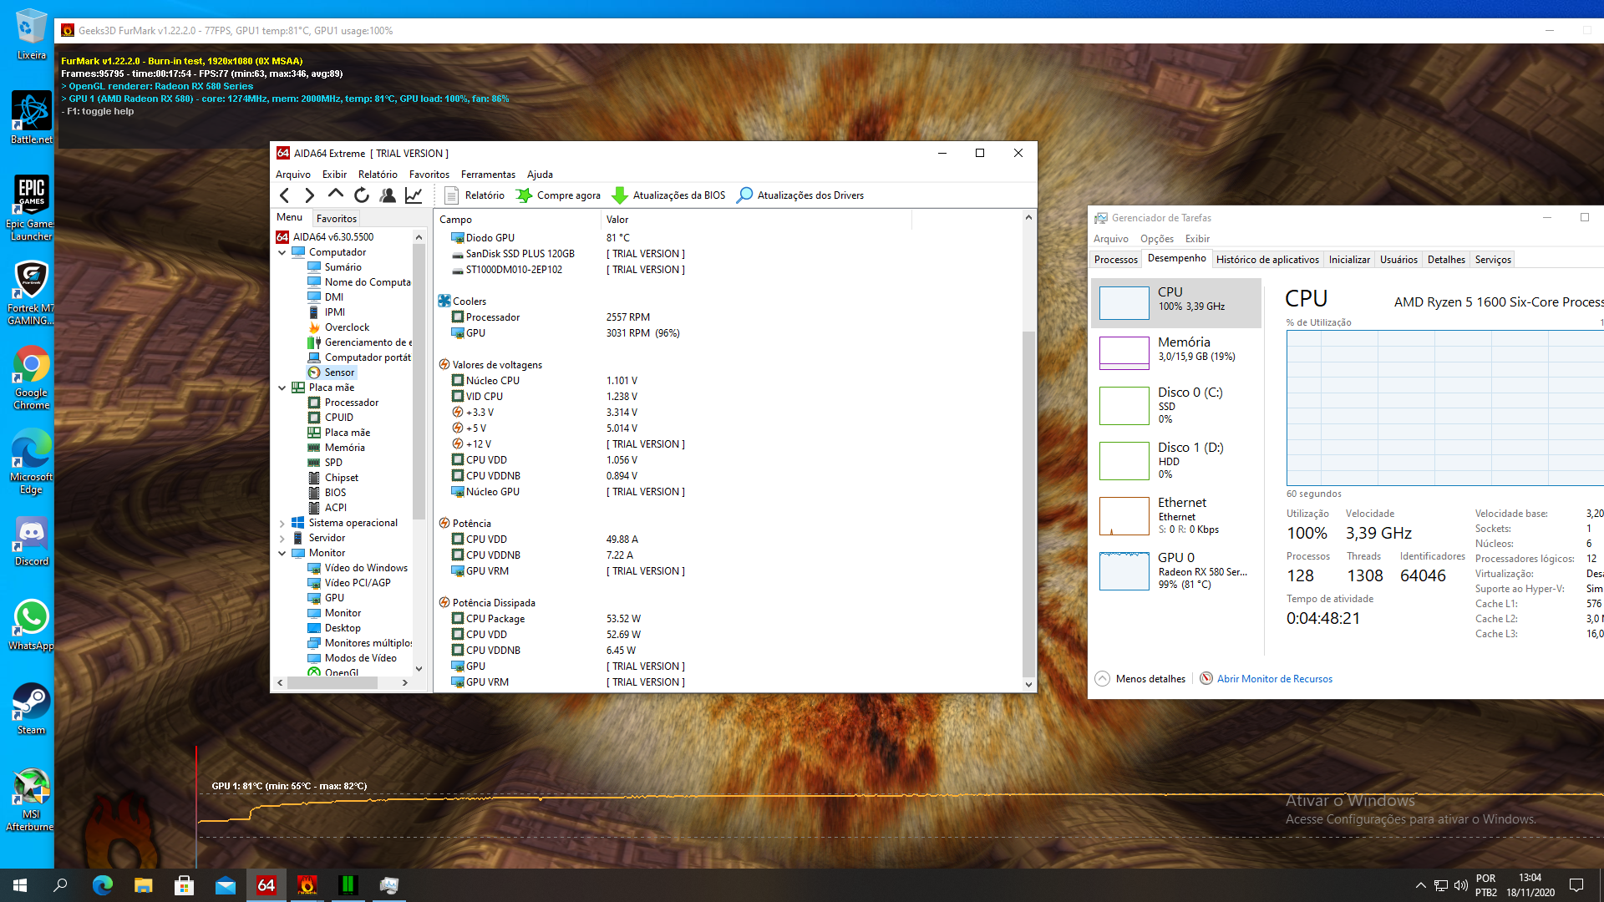Open Abrir Monitor de Recursos link
Viewport: 1604px width, 902px height.
[1266, 679]
